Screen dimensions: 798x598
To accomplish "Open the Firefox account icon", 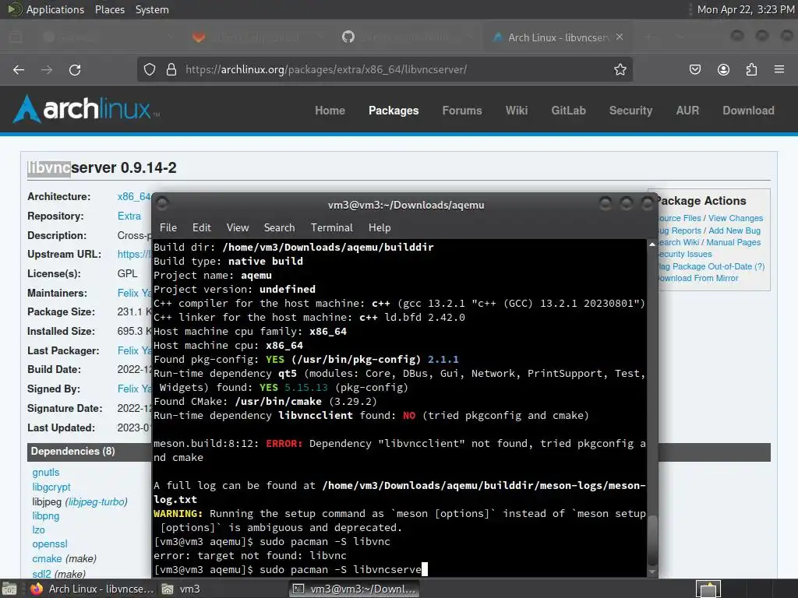I will 723,69.
